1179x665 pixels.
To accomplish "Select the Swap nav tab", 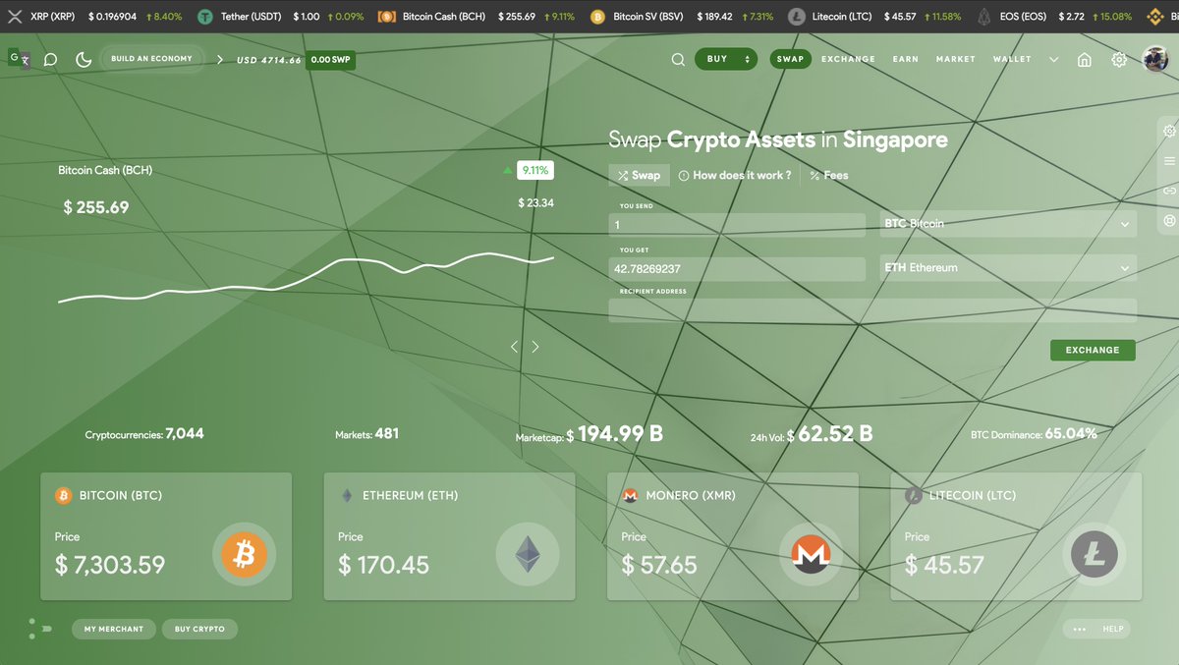I will 790,59.
